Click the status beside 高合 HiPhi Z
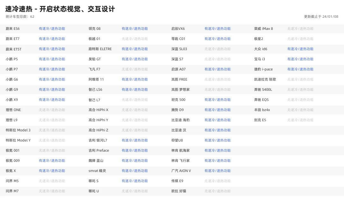The image size is (344, 204). pyautogui.click(x=135, y=130)
